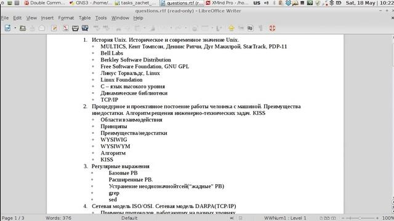Click the New document toolbar icon
The image size is (394, 221).
pyautogui.click(x=8, y=28)
